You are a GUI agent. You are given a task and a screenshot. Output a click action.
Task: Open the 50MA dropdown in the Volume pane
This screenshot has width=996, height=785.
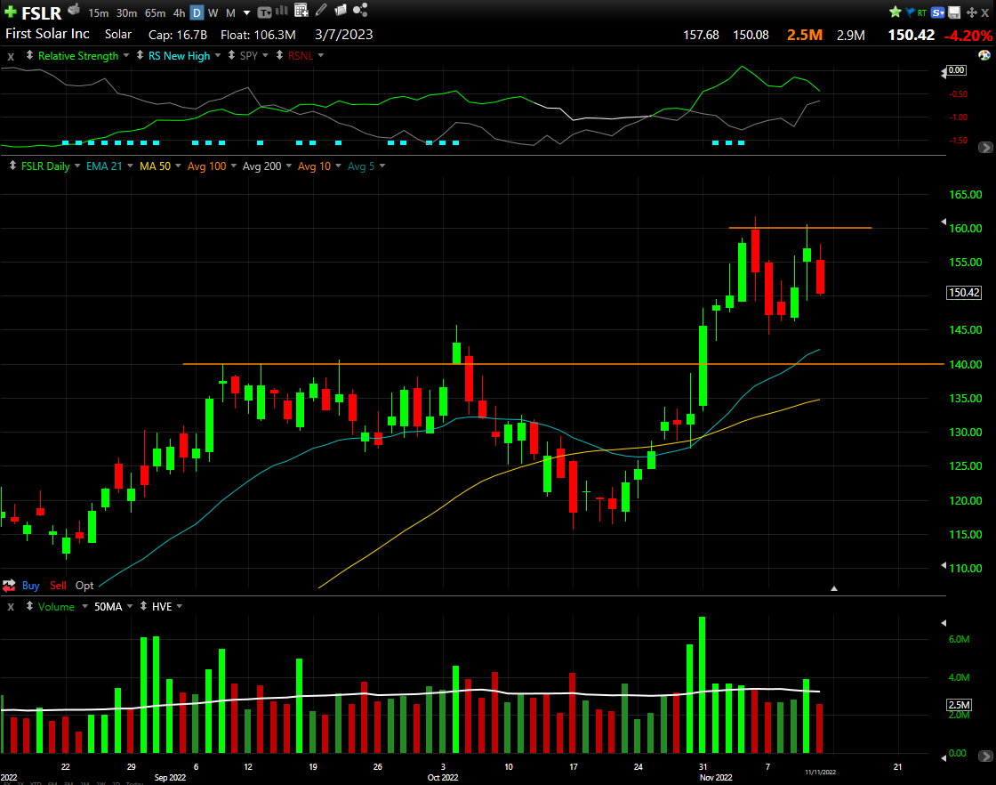point(130,606)
